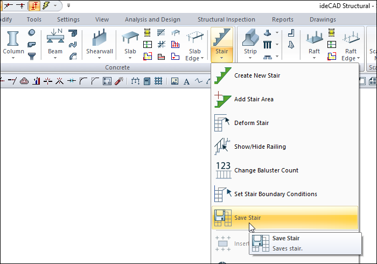
Task: Toggle the highlighted snap mode in quick access bar
Action: point(34,5)
